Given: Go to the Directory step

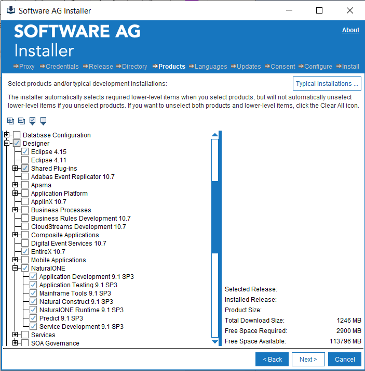Looking at the screenshot, I should pyautogui.click(x=132, y=67).
